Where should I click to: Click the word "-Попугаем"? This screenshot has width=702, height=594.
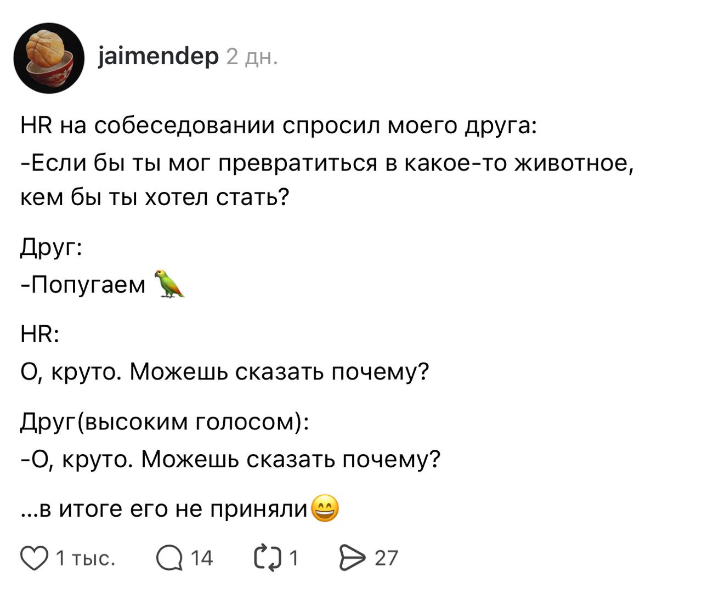pyautogui.click(x=83, y=285)
